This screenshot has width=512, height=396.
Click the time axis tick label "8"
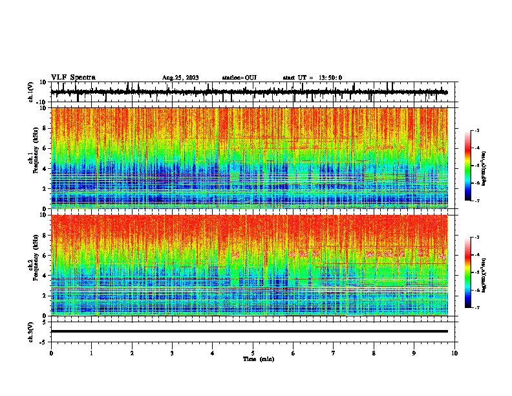point(374,353)
